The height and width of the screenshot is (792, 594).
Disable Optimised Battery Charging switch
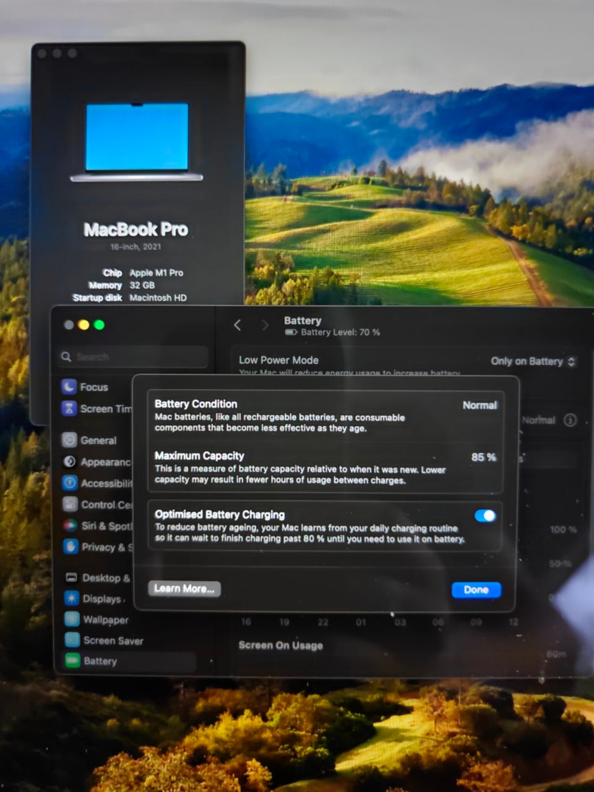tap(485, 515)
